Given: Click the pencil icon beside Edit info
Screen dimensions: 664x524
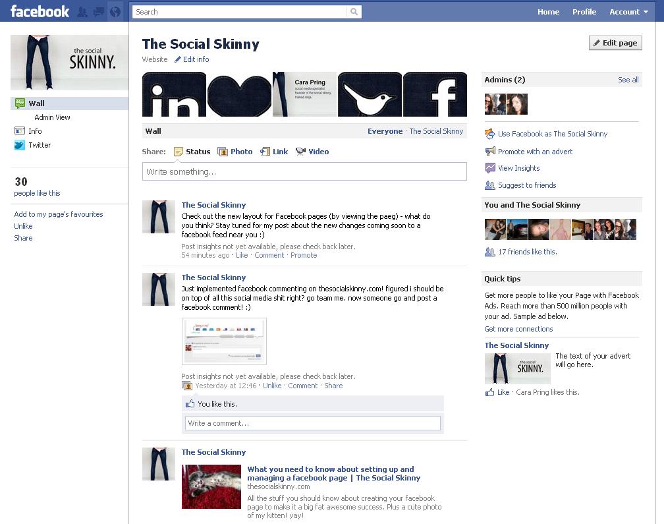Looking at the screenshot, I should 178,59.
